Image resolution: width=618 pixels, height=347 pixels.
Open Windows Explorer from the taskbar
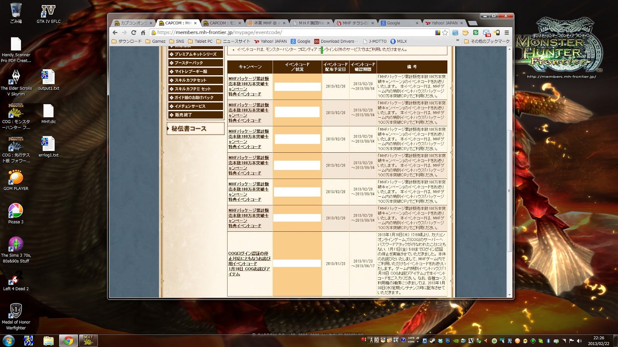(x=48, y=340)
